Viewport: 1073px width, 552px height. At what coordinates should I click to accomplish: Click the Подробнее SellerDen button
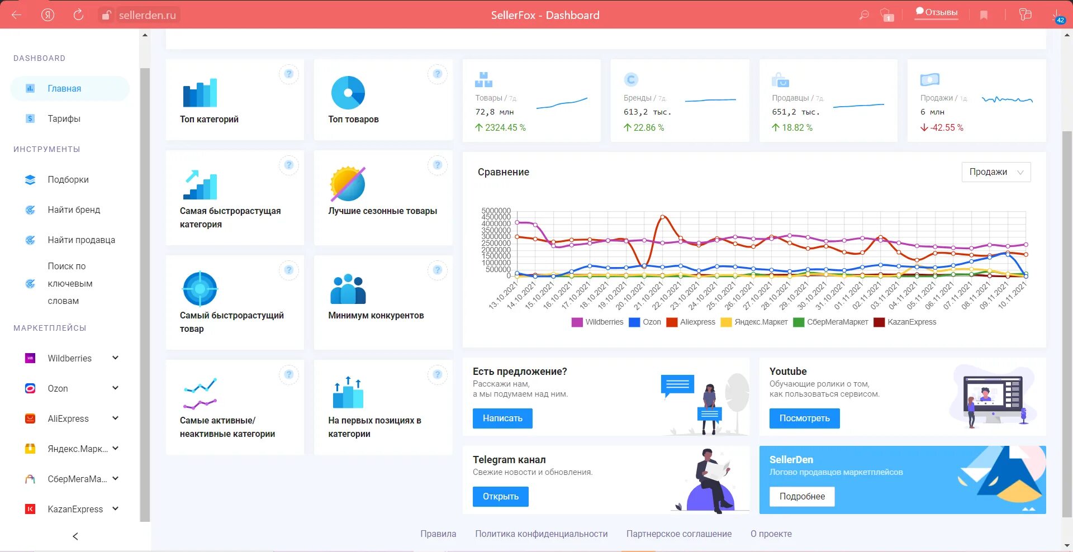point(802,497)
